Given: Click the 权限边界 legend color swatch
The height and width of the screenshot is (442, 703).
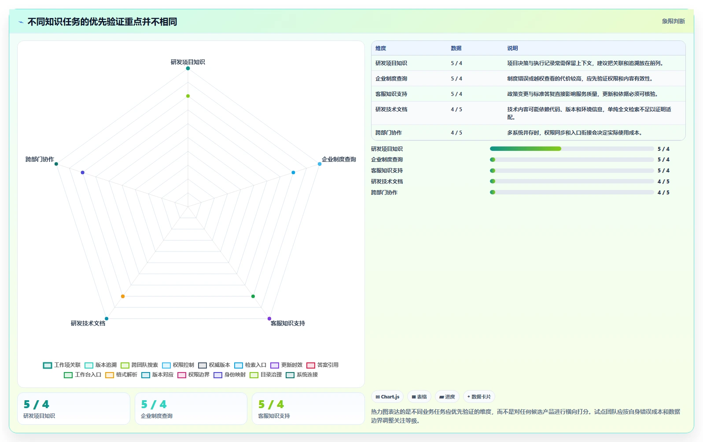Looking at the screenshot, I should click(x=182, y=375).
